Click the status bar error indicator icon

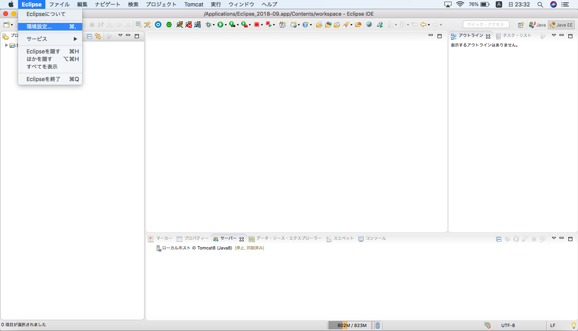click(x=487, y=325)
